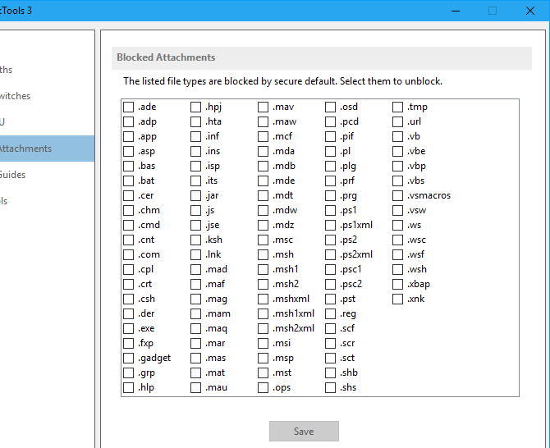
Task: Select the .psc1 checkbox
Action: coord(331,270)
